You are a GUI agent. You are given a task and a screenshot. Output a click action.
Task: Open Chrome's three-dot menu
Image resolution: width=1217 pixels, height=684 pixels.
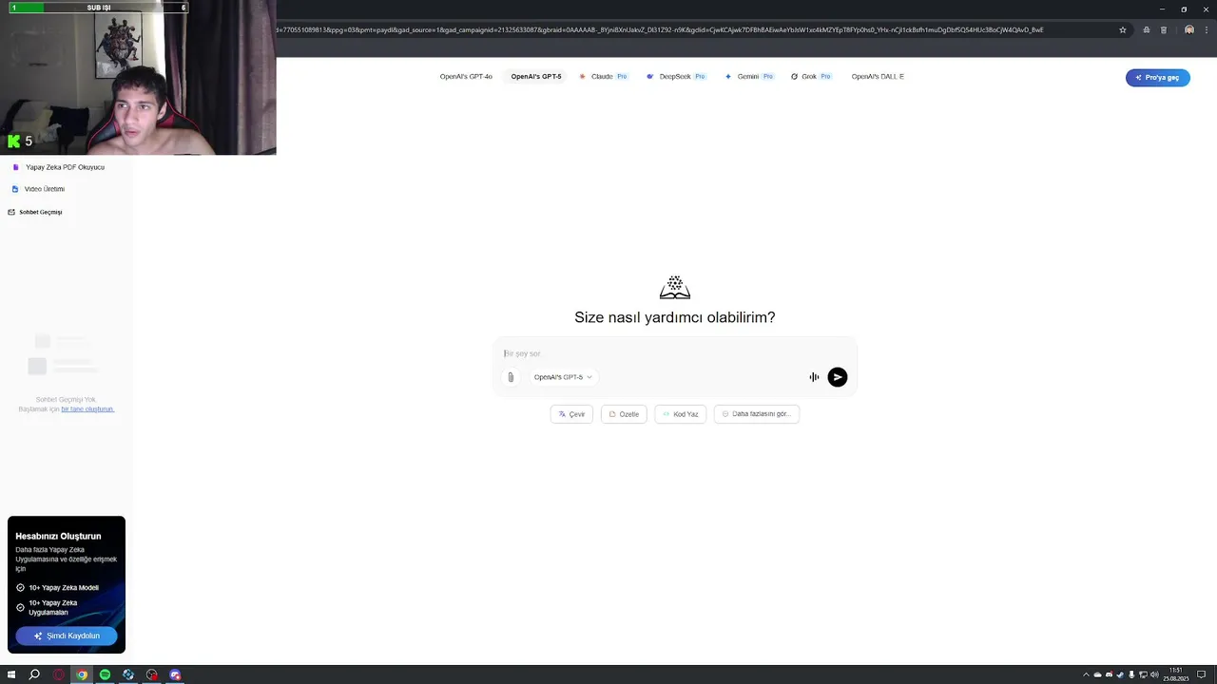click(1207, 29)
